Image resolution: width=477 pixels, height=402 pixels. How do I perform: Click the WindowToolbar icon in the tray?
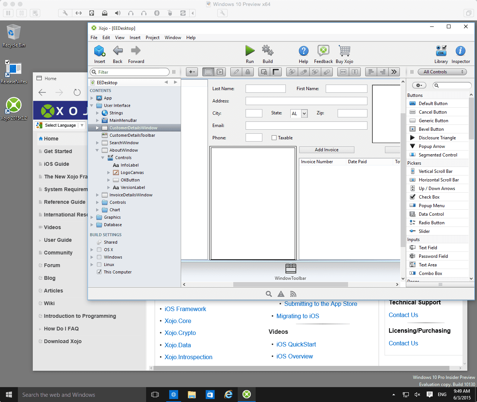tap(291, 268)
